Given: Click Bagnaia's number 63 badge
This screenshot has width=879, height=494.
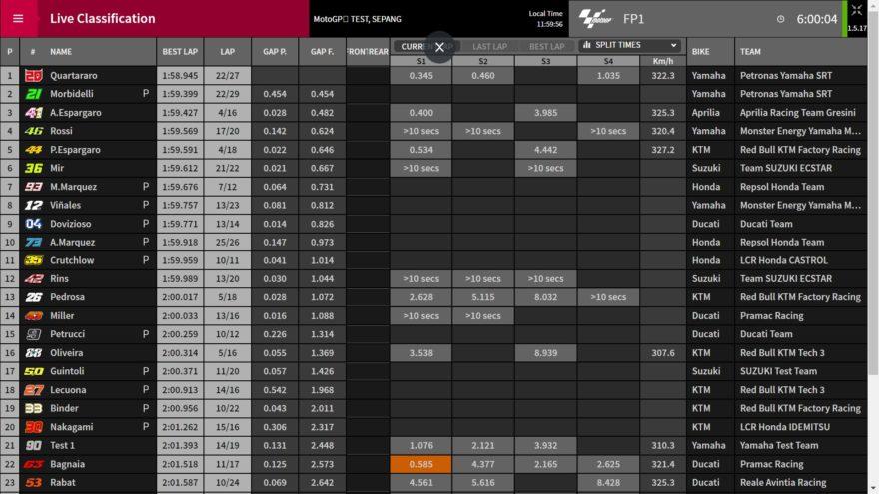Looking at the screenshot, I should (34, 464).
